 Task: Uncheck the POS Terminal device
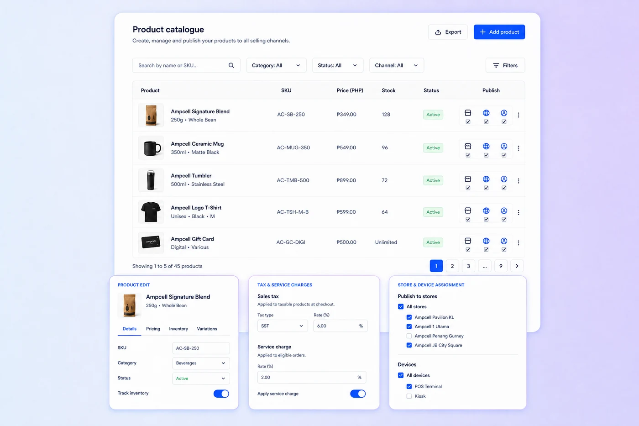409,386
